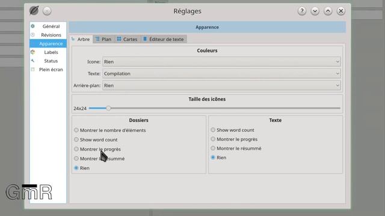Click the round pin button beside feather icon
Image resolution: width=385 pixels, height=216 pixels.
coord(47,11)
